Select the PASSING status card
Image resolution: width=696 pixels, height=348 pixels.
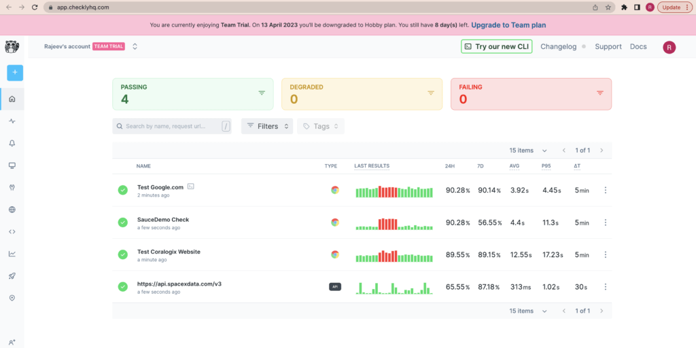[192, 94]
